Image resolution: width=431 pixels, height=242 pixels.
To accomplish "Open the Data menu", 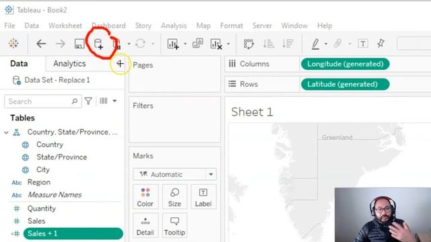I will click(x=32, y=26).
